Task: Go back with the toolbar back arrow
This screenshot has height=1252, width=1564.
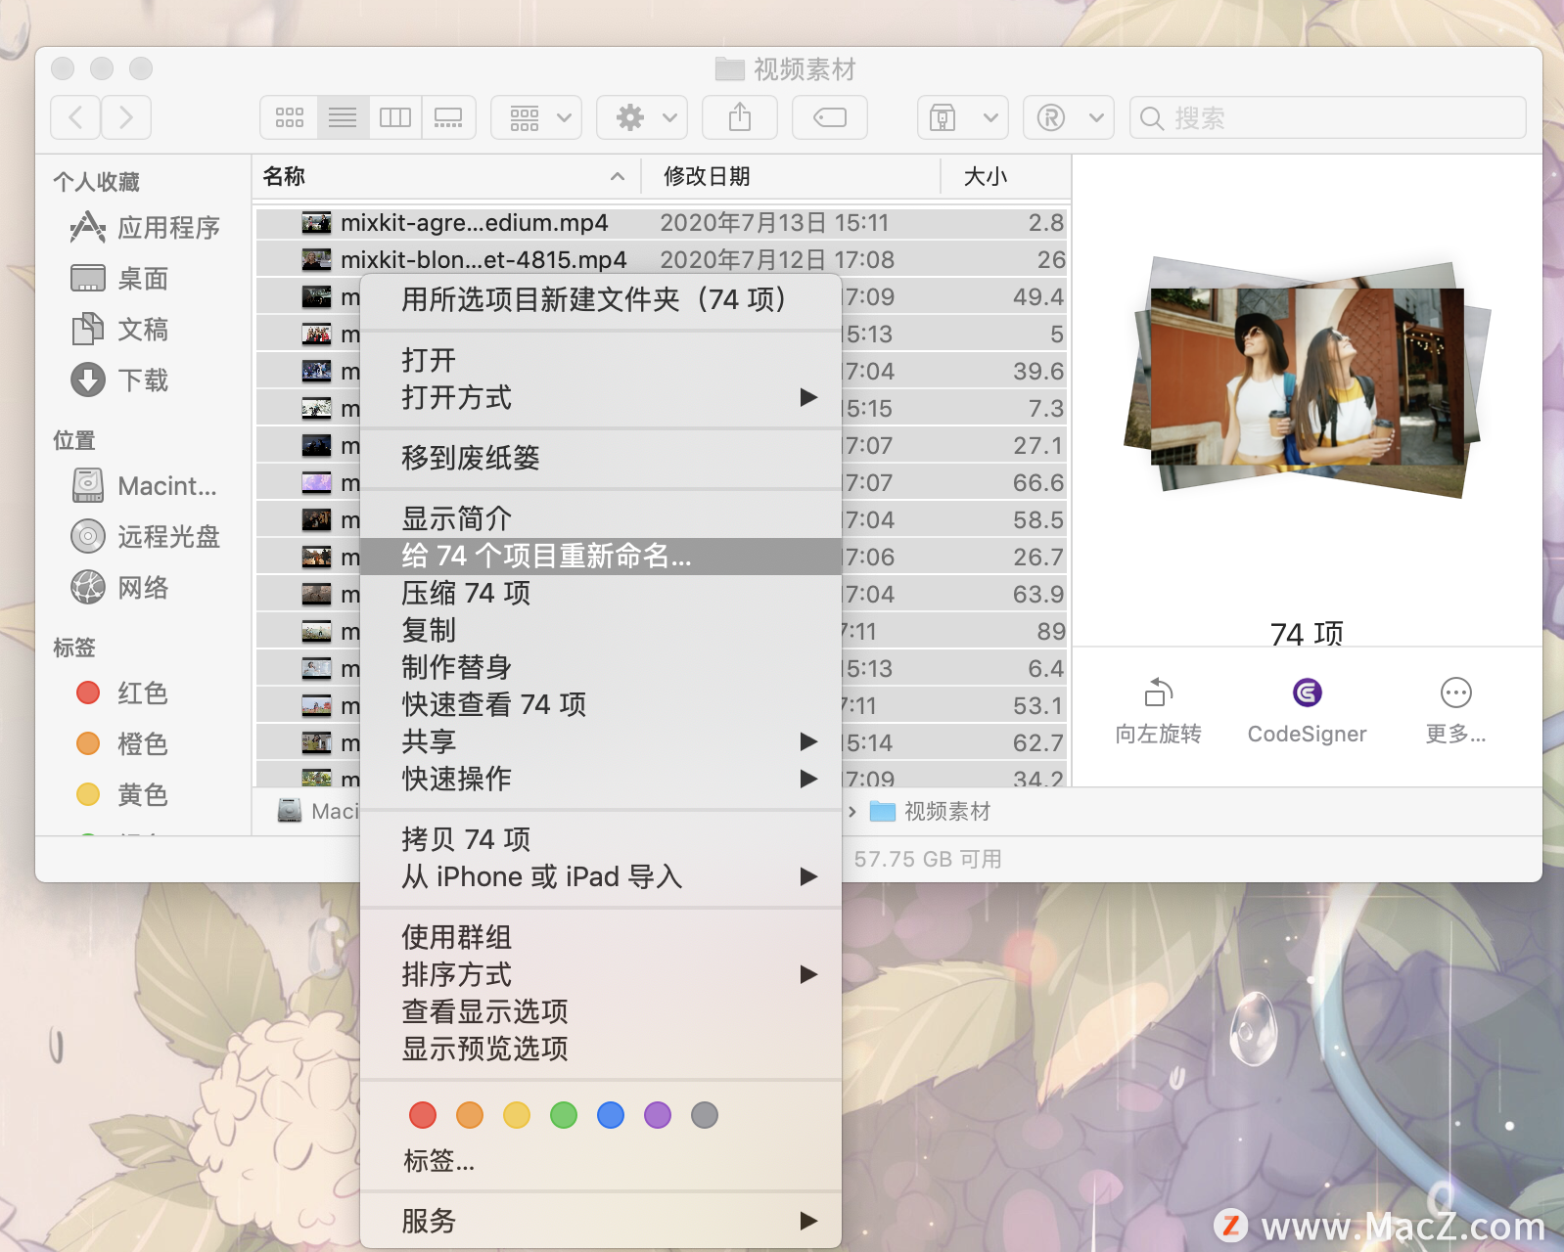Action: point(75,118)
